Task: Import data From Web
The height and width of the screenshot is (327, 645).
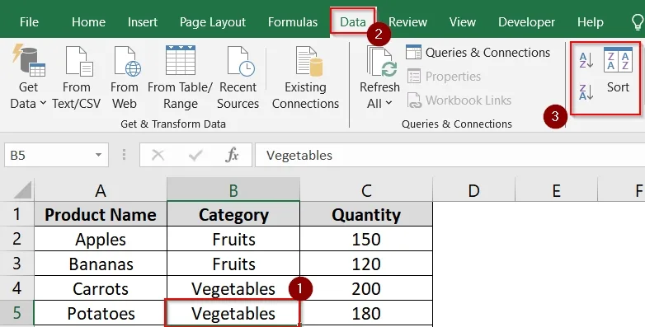Action: point(125,78)
